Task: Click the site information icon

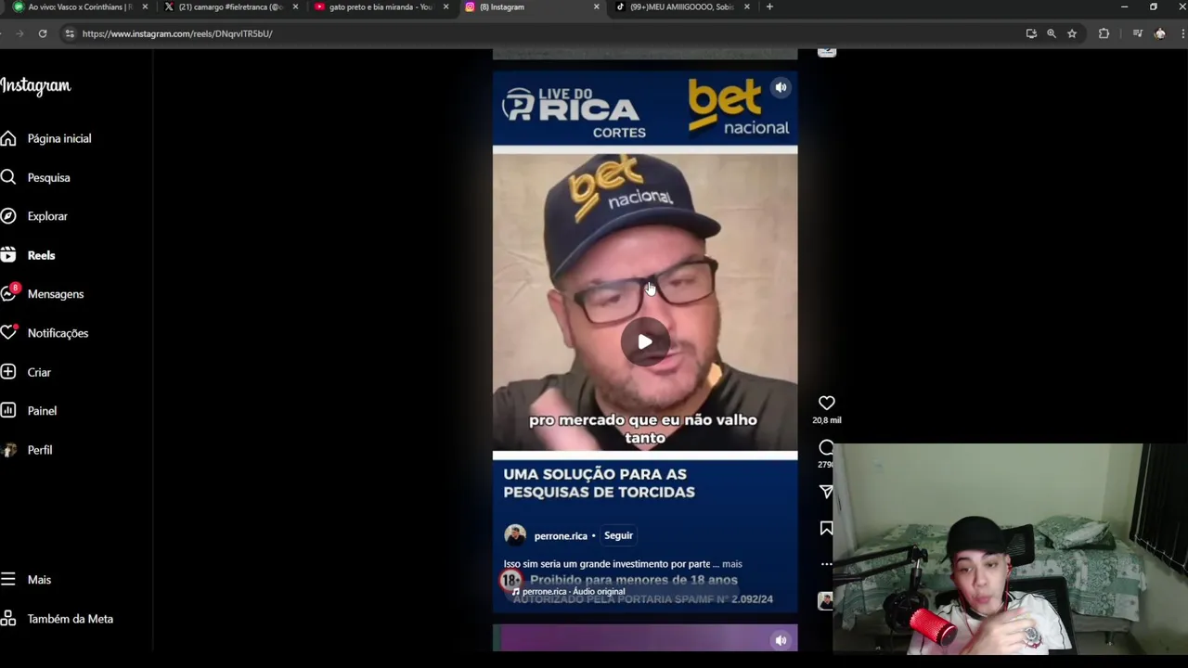Action: 69,33
